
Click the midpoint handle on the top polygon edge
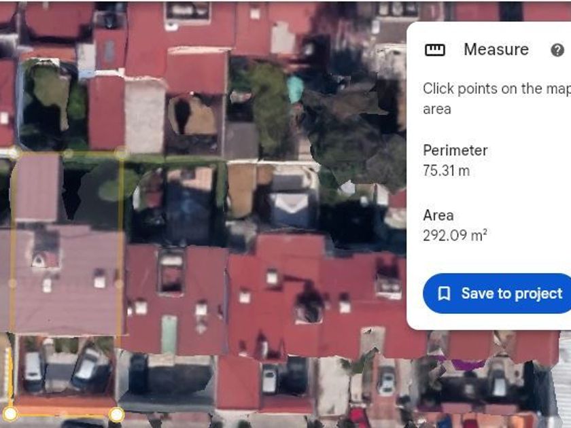[x=68, y=154]
